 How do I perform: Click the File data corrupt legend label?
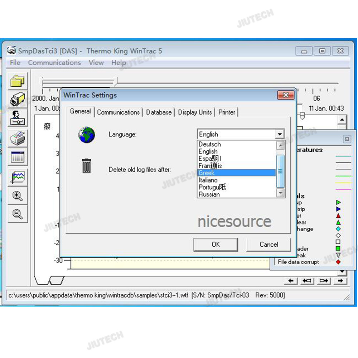click(x=298, y=262)
